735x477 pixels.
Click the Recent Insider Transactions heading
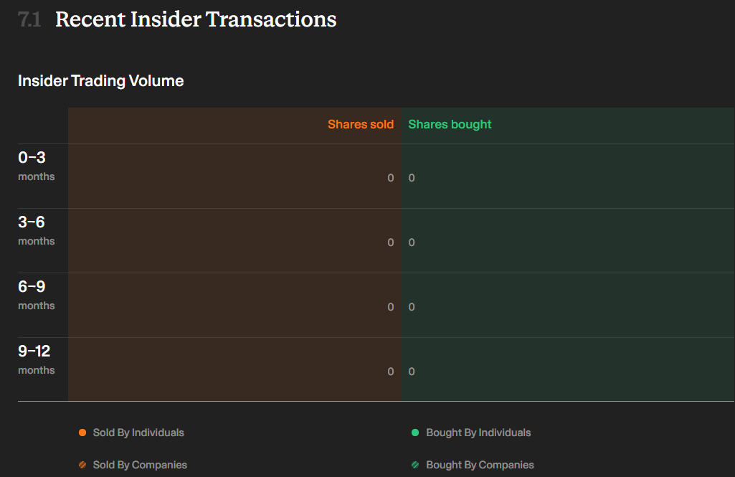pyautogui.click(x=196, y=19)
